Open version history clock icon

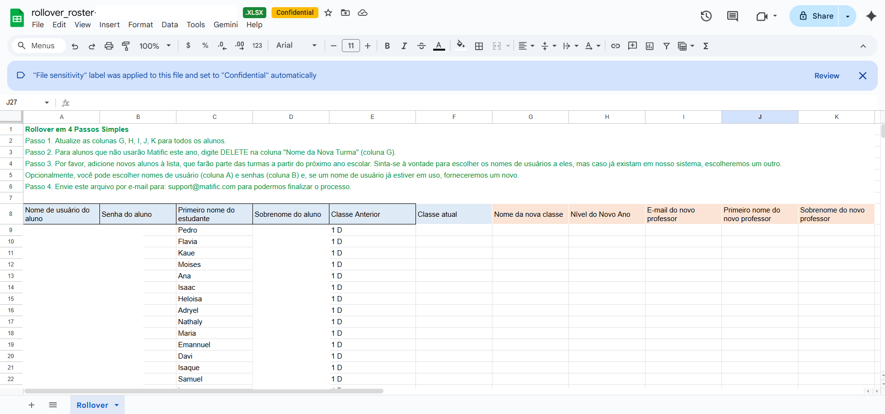coord(706,16)
